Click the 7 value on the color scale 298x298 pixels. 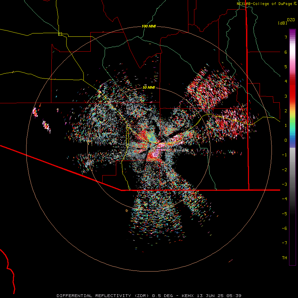point(286,37)
